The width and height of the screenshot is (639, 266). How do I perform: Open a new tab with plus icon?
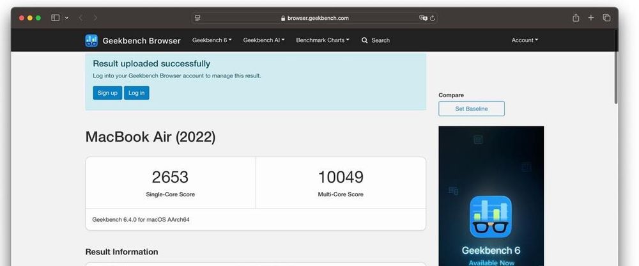(x=591, y=17)
